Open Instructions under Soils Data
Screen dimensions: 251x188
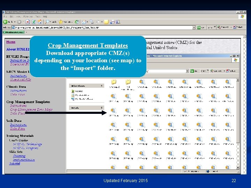pos(18,125)
